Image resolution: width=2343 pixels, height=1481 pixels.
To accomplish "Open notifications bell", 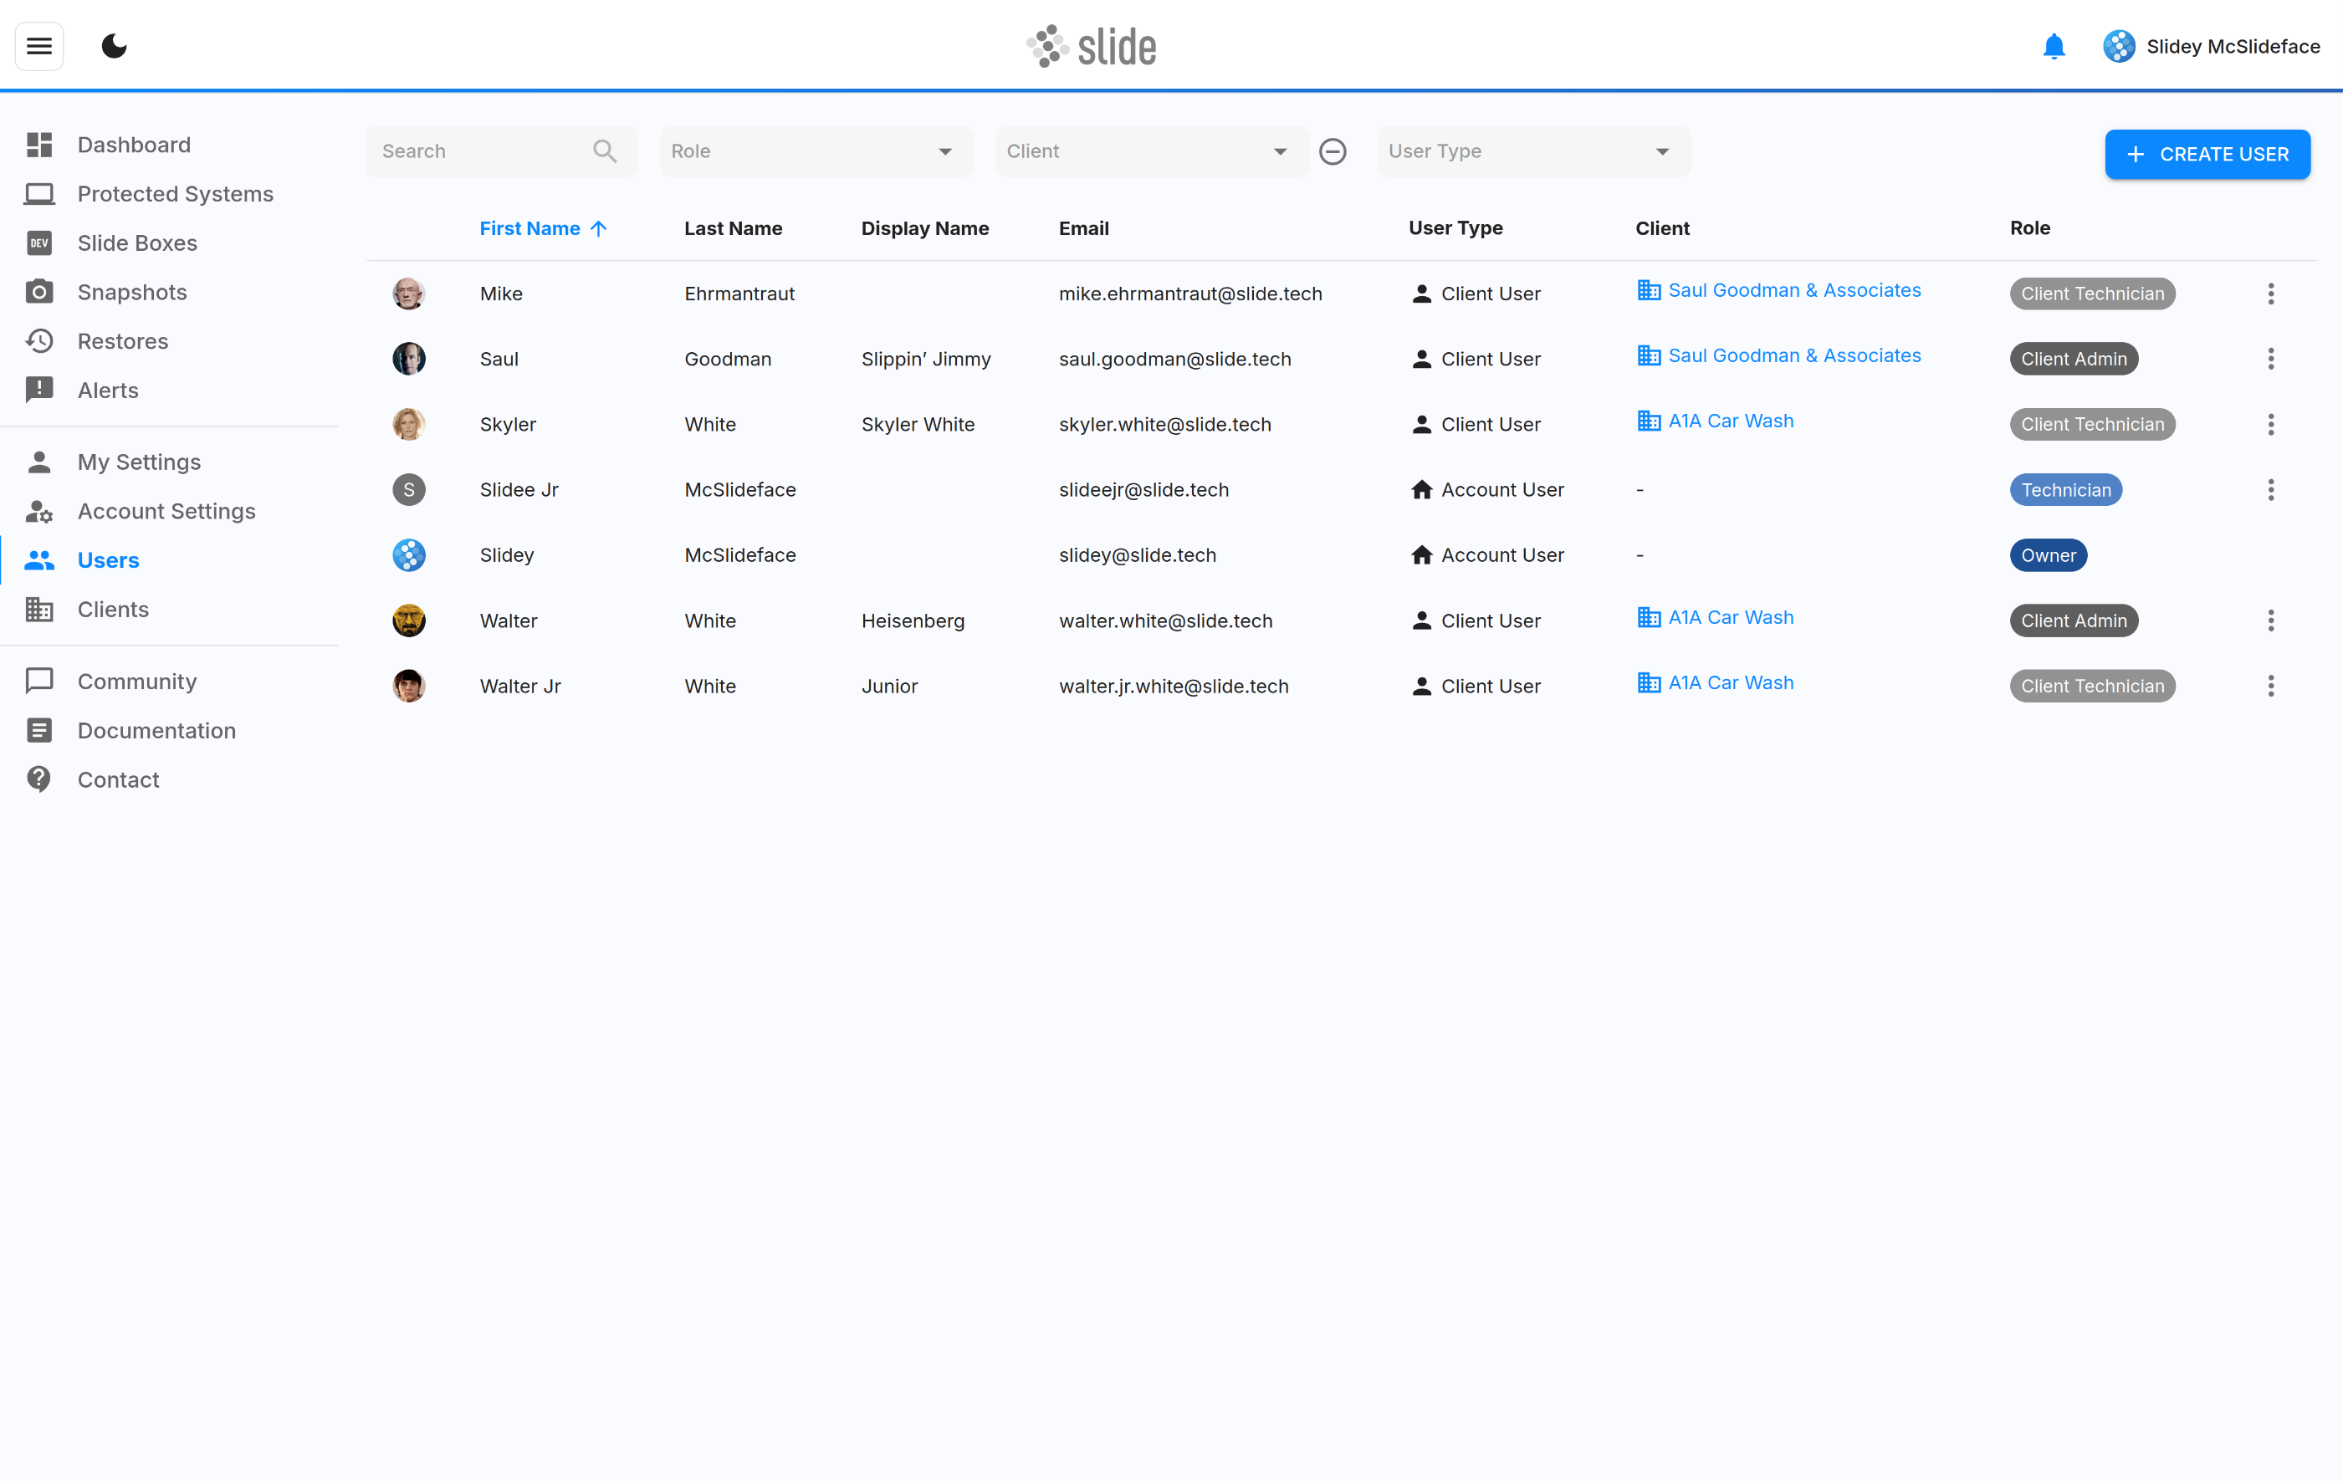I will coord(2053,47).
